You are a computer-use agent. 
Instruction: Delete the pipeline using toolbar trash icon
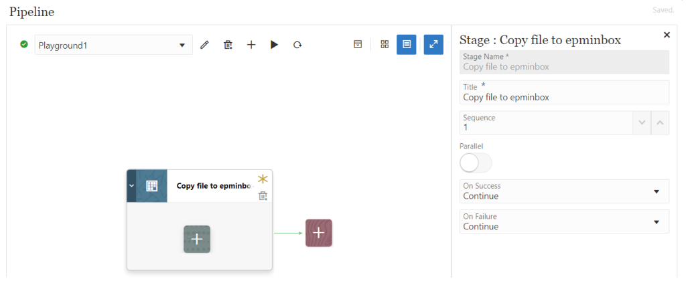click(x=228, y=45)
